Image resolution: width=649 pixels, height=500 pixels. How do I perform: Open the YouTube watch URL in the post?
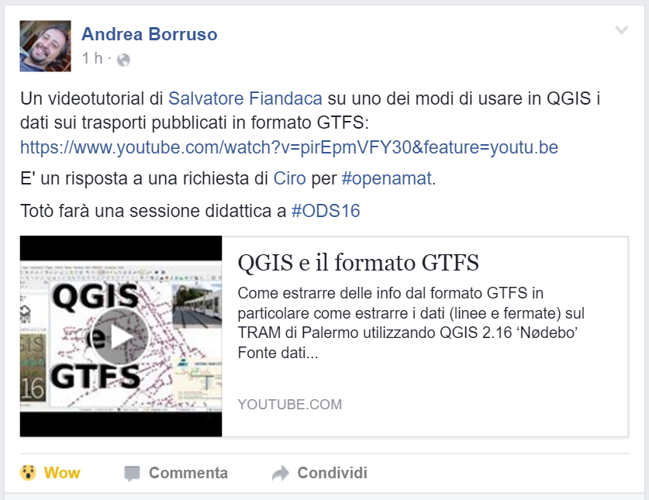point(289,147)
